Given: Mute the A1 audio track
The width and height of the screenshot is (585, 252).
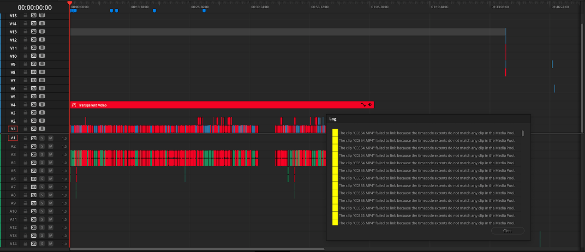Looking at the screenshot, I should click(x=51, y=138).
